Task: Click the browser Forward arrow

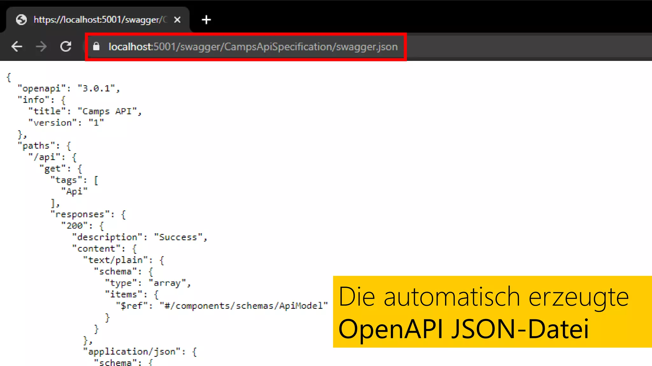Action: coord(41,47)
